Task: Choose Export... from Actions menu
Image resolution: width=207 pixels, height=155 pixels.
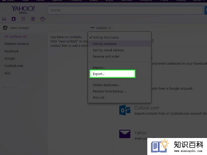Action: tap(113, 74)
